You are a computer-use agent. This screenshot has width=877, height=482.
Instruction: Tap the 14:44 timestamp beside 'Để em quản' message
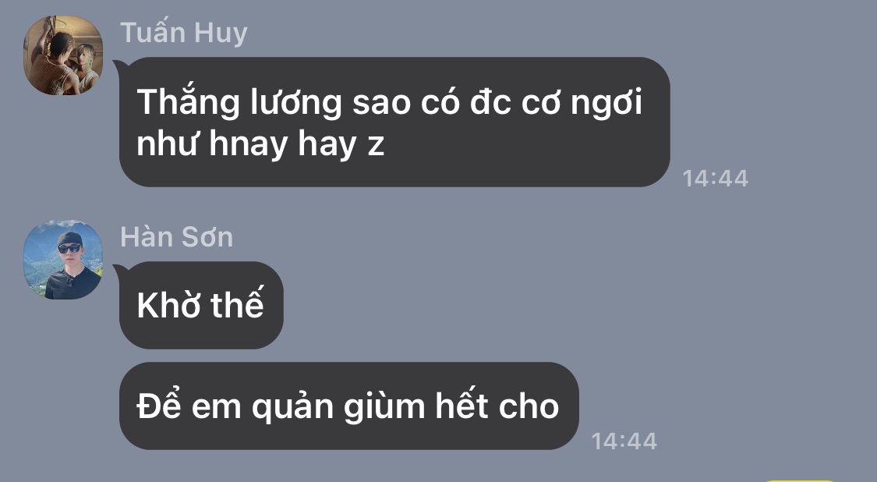(x=624, y=441)
